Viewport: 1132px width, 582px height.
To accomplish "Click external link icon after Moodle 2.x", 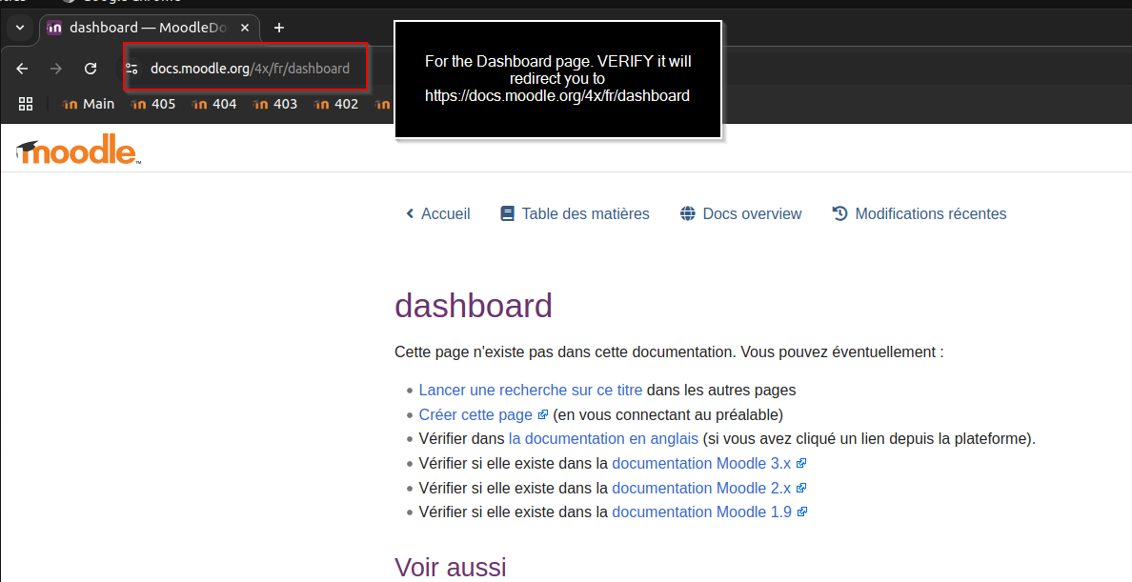I will pos(801,488).
